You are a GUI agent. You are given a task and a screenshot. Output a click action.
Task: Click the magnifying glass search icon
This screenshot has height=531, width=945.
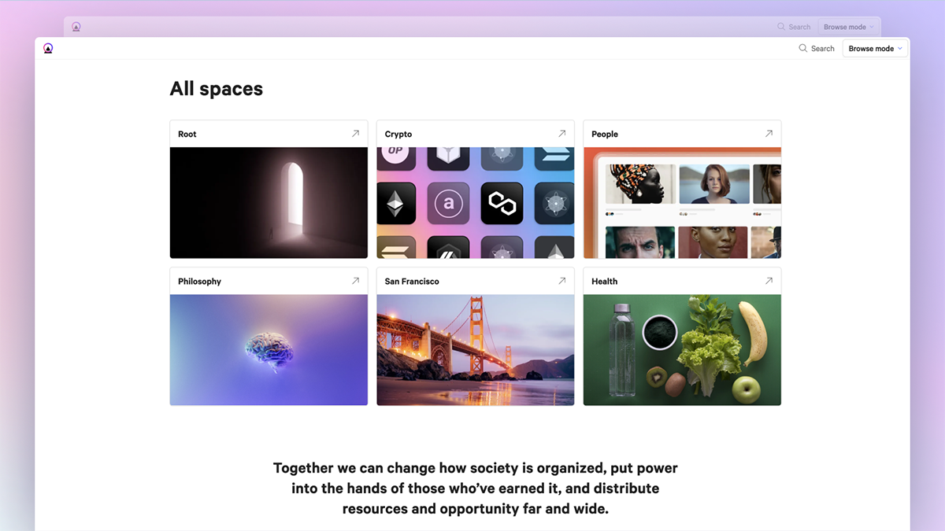point(803,49)
